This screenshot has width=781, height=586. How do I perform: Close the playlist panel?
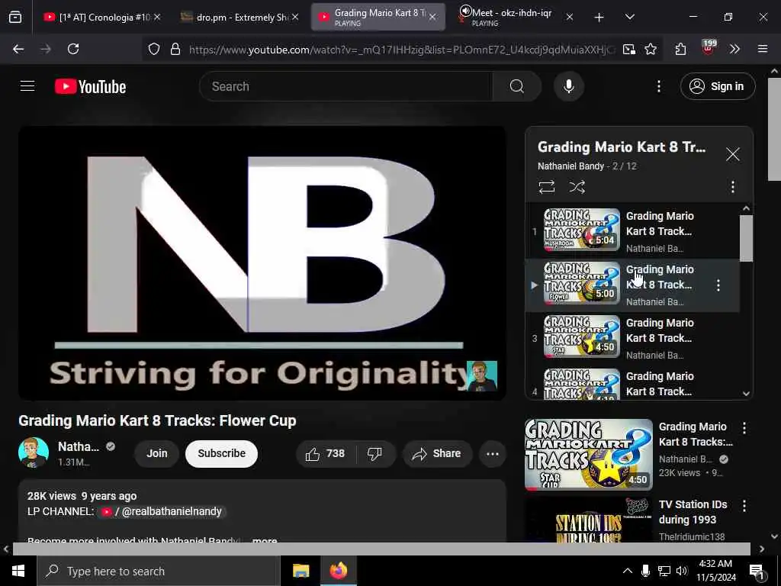point(732,154)
